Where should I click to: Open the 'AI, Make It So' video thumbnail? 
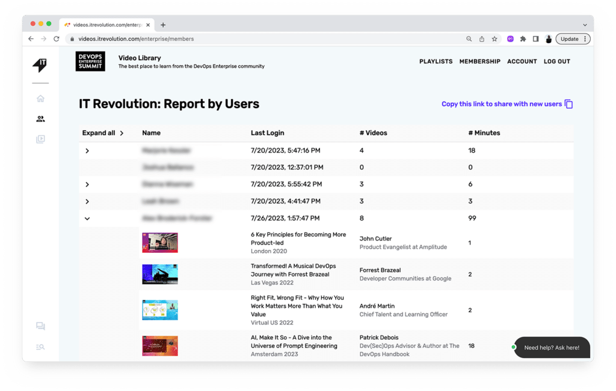pyautogui.click(x=160, y=346)
